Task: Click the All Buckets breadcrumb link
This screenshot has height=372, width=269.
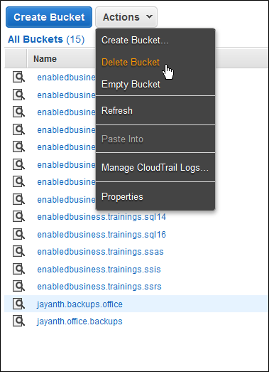Action: click(x=35, y=39)
